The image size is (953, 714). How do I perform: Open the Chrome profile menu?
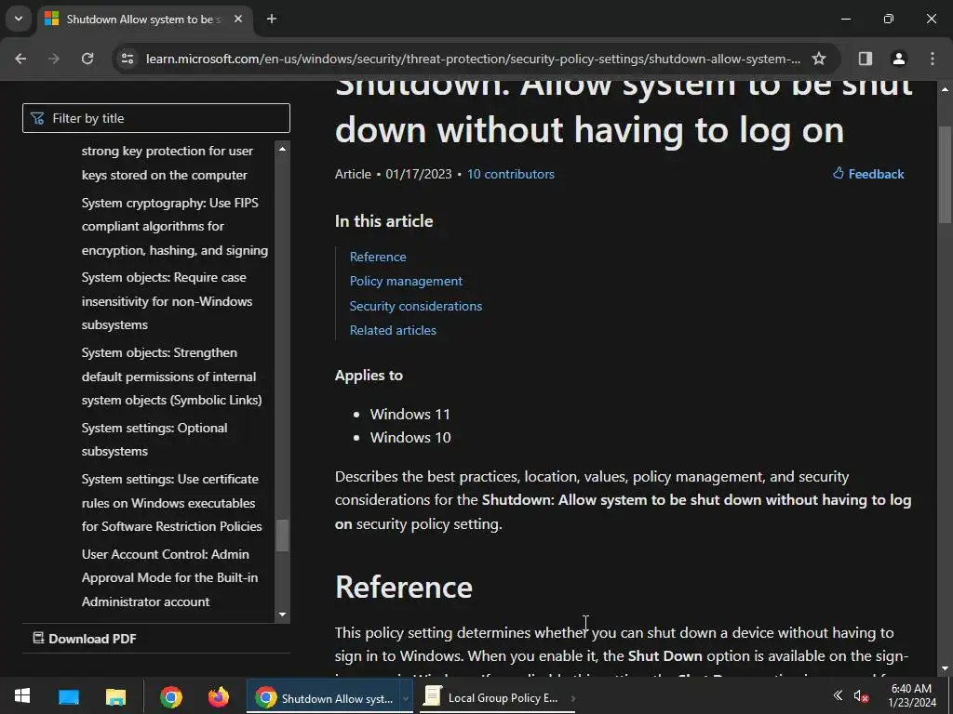tap(898, 59)
